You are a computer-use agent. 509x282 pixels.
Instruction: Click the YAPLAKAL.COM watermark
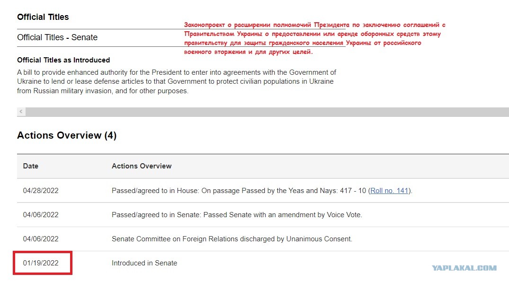464,268
